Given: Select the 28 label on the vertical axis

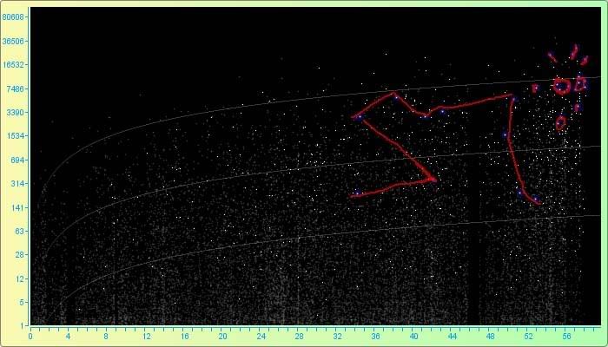Looking at the screenshot, I should pos(19,255).
